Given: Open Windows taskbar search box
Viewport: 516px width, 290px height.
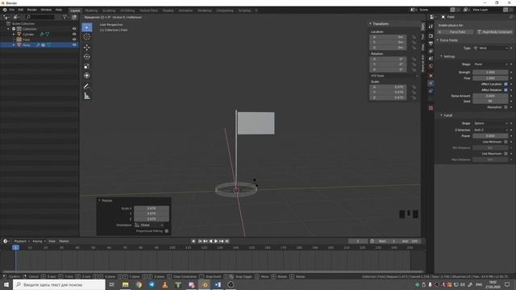Looking at the screenshot, I should point(59,284).
